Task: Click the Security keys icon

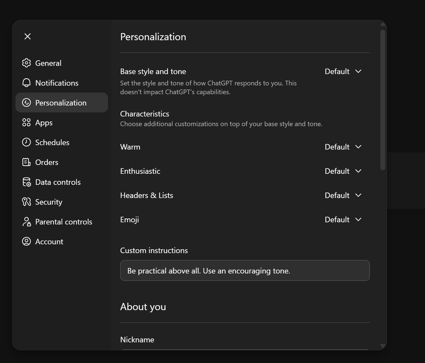Action: pos(27,202)
